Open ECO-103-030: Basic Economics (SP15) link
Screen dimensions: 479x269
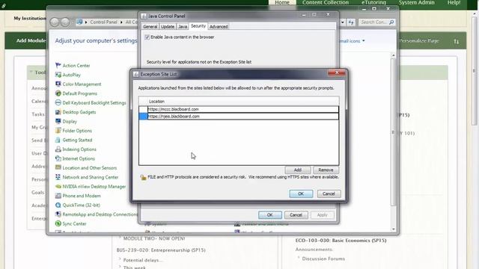pyautogui.click(x=341, y=241)
